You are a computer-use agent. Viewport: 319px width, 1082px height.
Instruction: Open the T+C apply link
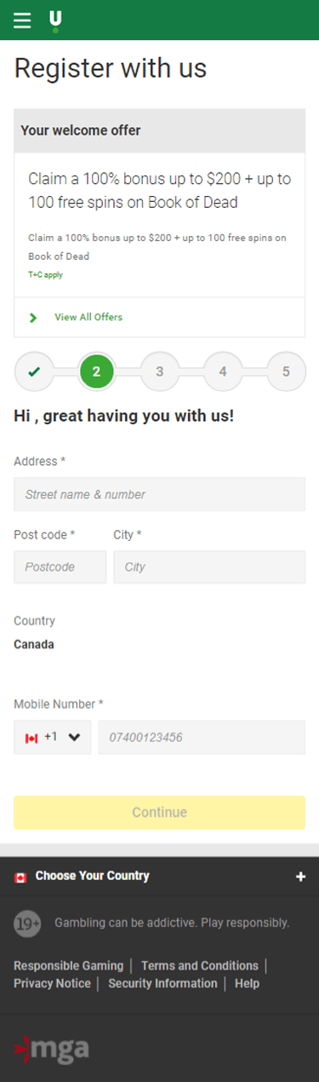click(x=45, y=275)
